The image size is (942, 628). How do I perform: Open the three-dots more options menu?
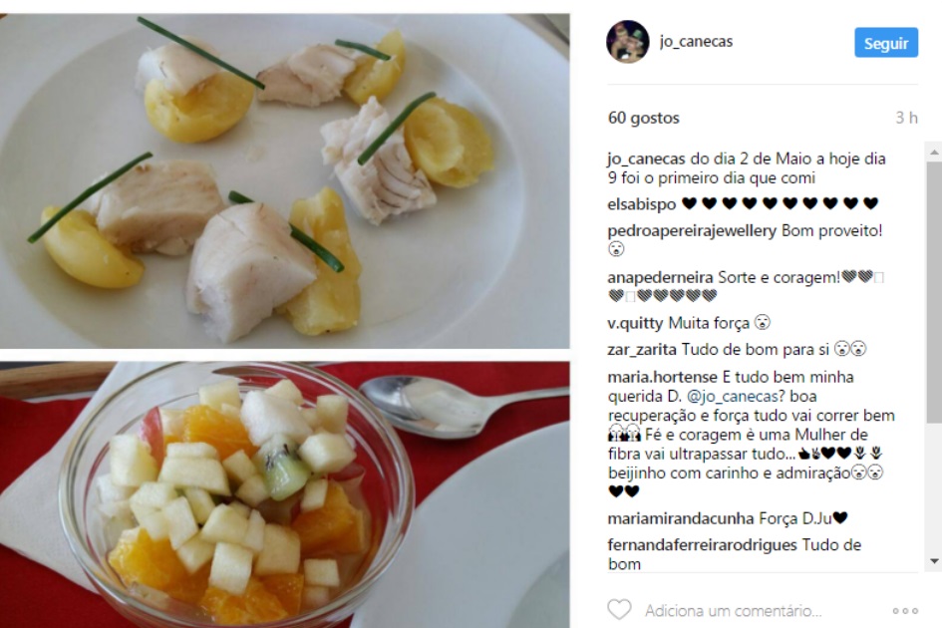905,611
